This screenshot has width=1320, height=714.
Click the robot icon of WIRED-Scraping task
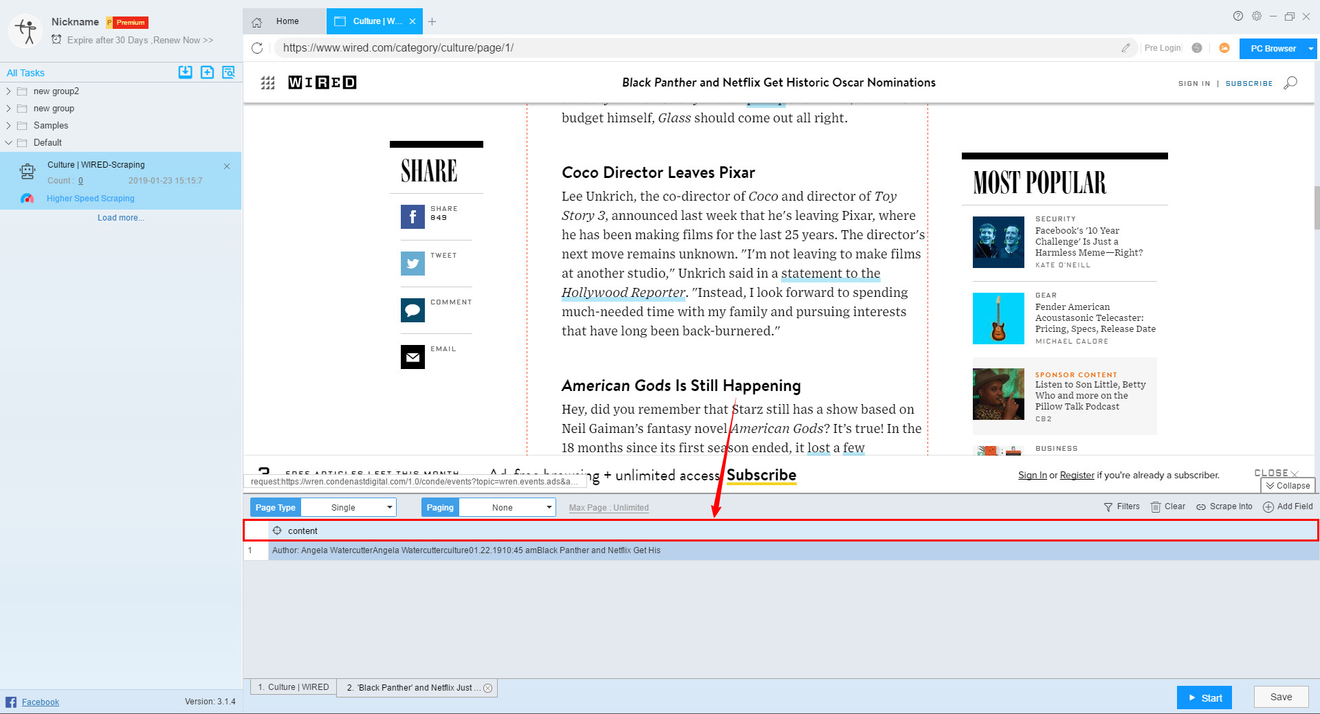[27, 171]
